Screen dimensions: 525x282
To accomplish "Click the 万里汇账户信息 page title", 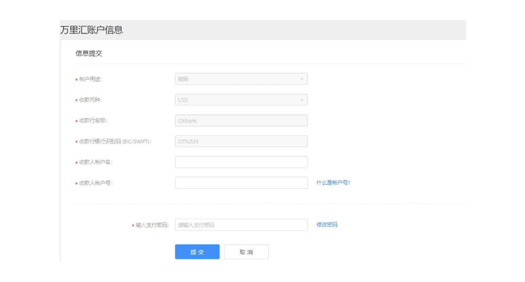I will click(92, 30).
